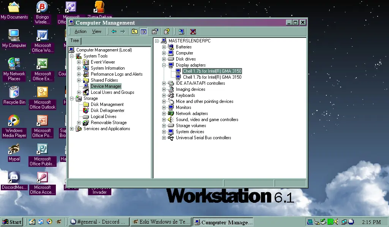Click Universal Serial Bus controllers icon
389x227 pixels.
[x=171, y=138]
